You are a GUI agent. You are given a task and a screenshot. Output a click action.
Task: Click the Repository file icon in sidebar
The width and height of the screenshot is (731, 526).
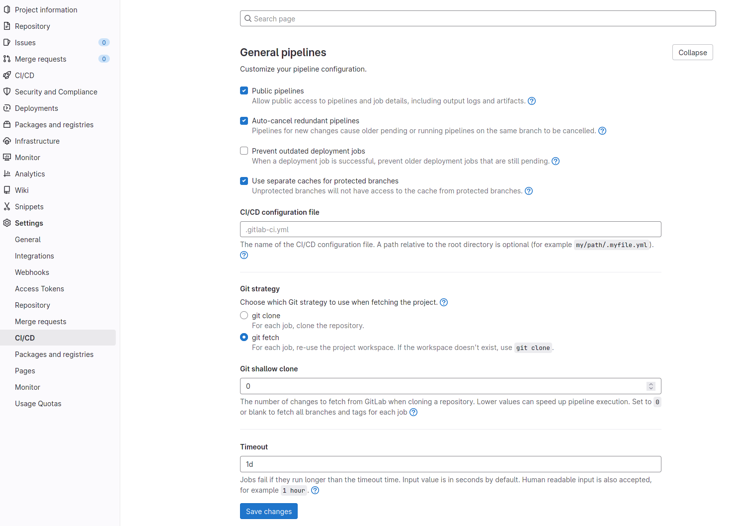[x=7, y=26]
